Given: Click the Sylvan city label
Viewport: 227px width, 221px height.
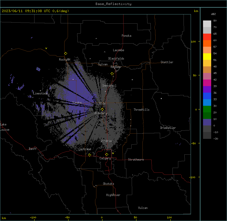Looking at the screenshot, I should [x=103, y=64].
